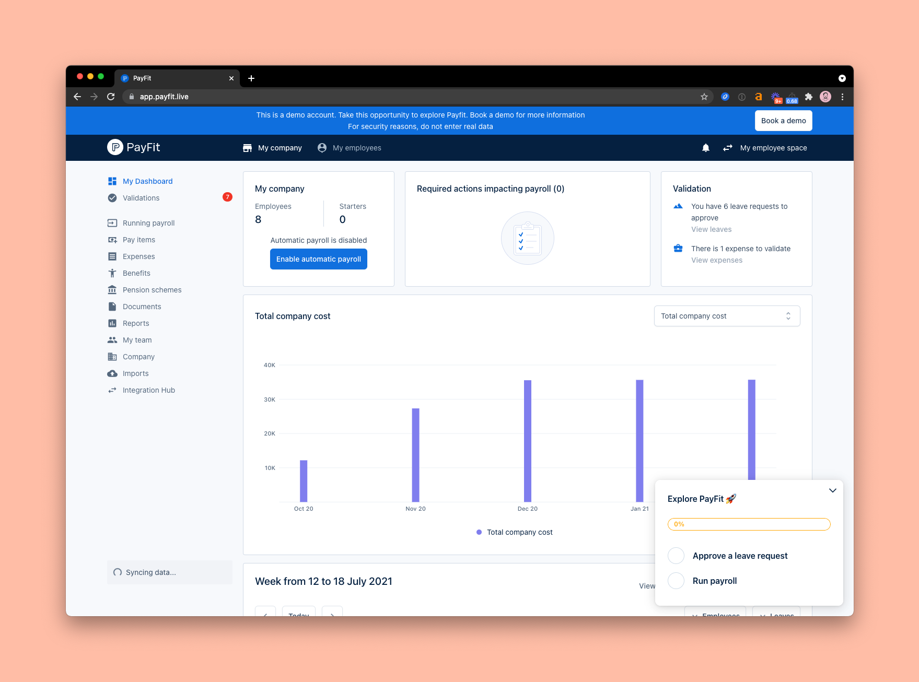Click the browser profile avatar
This screenshot has width=919, height=682.
tap(825, 97)
